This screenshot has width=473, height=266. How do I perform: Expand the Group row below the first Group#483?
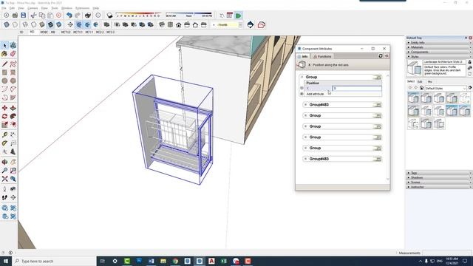click(305, 115)
